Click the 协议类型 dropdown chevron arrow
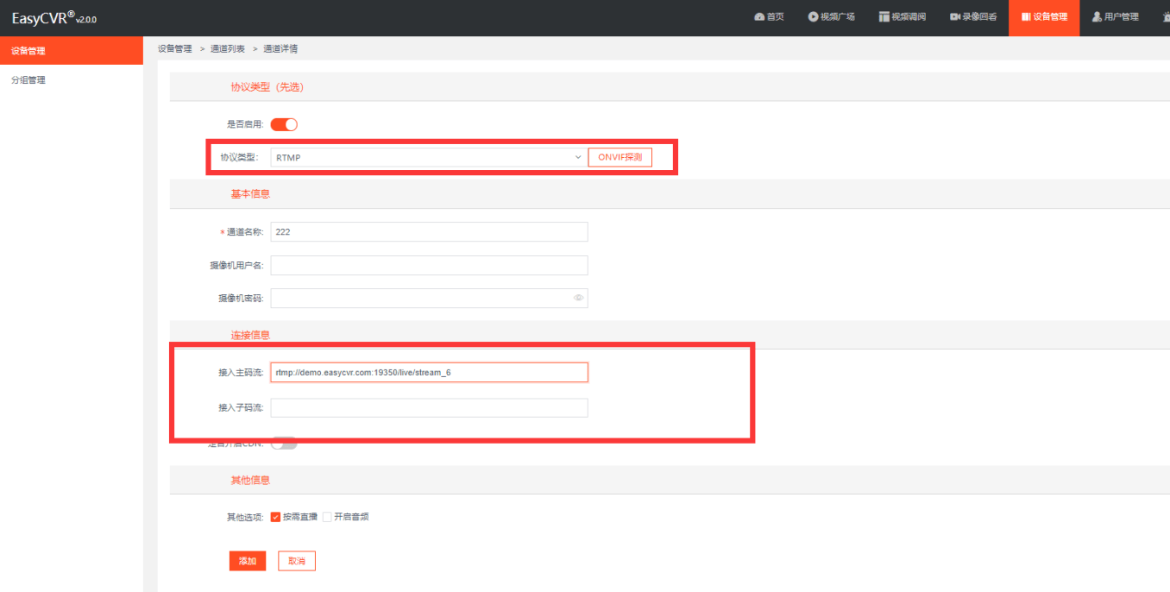Image resolution: width=1170 pixels, height=592 pixels. click(x=578, y=158)
